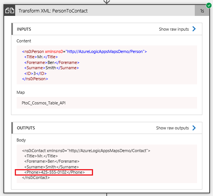This screenshot has height=196, width=213.
Task: Click the input Title Mr. line
Action: coord(41,57)
